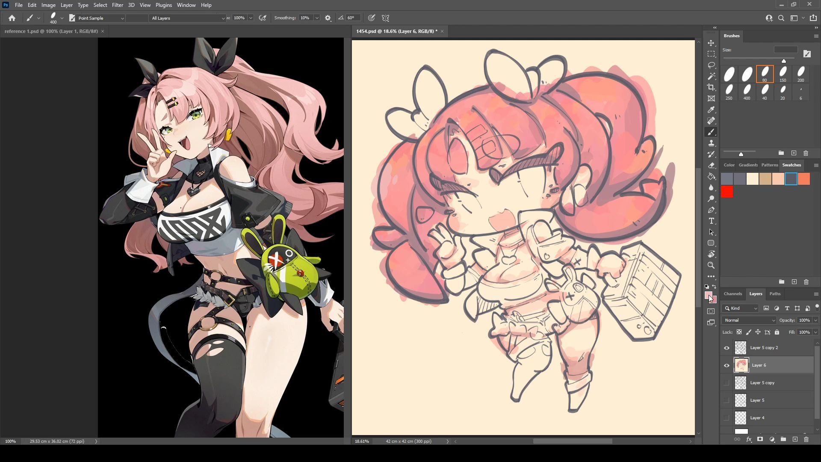Select the Blur tool
Viewport: 821px width, 462px height.
click(x=711, y=188)
